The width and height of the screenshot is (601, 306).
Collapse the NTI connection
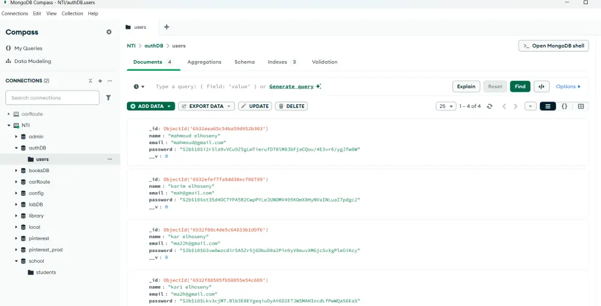click(9, 125)
